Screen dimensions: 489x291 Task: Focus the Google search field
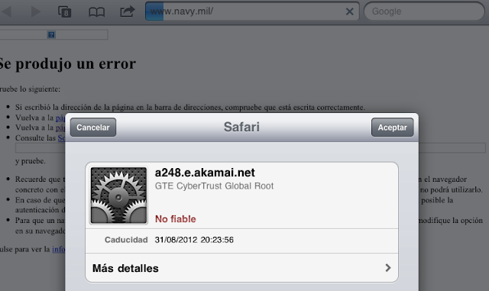pyautogui.click(x=424, y=11)
